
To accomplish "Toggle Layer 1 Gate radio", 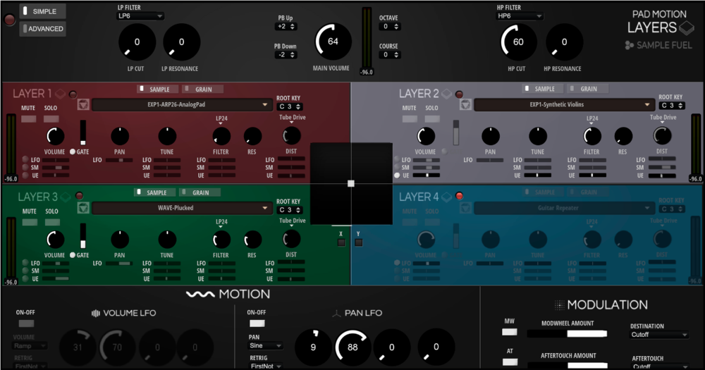I will point(73,152).
